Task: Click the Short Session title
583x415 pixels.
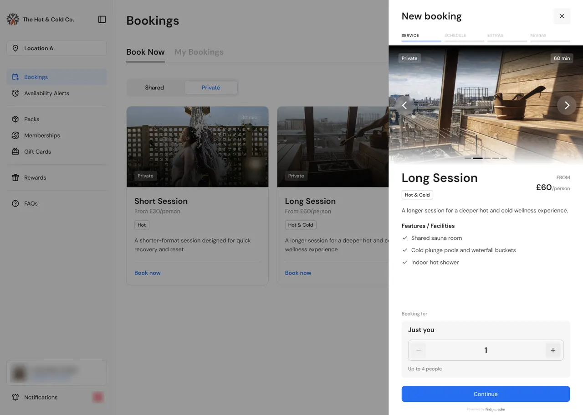Action: [x=161, y=201]
